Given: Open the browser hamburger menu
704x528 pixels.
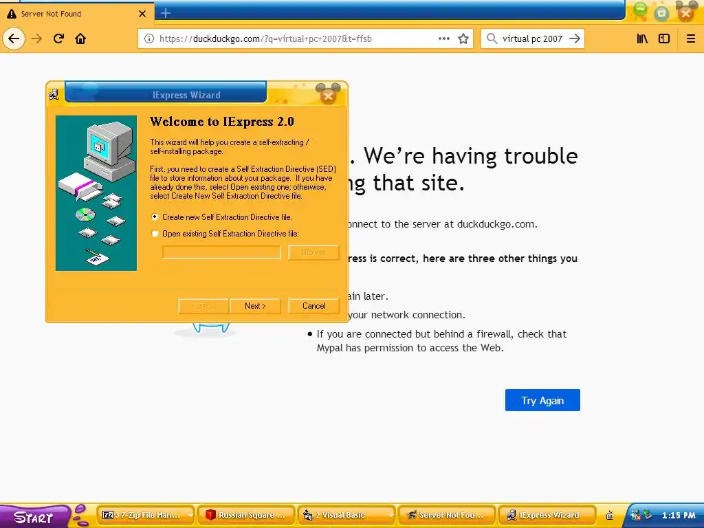Looking at the screenshot, I should tap(690, 38).
